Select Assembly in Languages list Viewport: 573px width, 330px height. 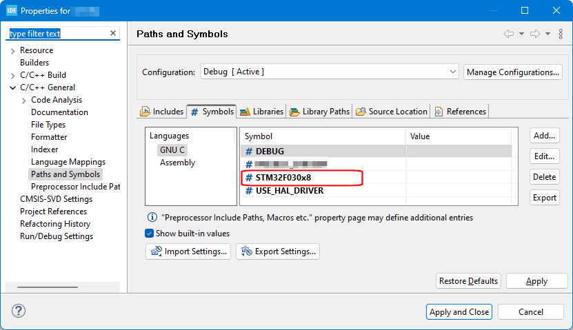click(x=177, y=163)
